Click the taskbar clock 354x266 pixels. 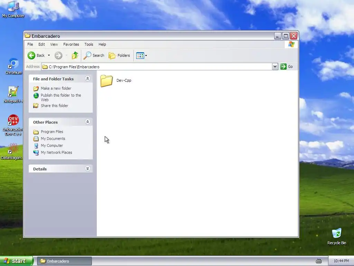[x=341, y=261]
